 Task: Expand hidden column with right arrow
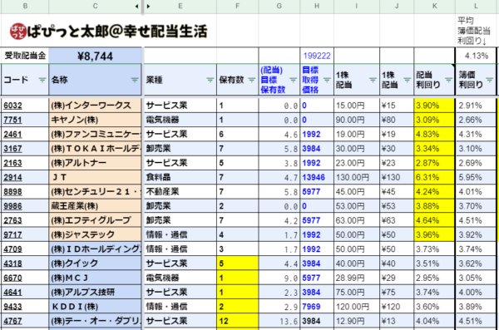click(x=148, y=6)
